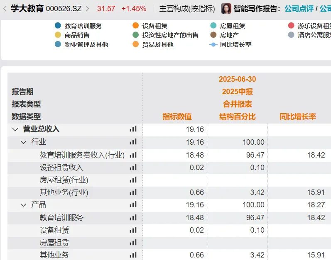This screenshot has height=260, width=331.
Task: Collapse the 营业总收入 row
Action: pyautogui.click(x=15, y=129)
